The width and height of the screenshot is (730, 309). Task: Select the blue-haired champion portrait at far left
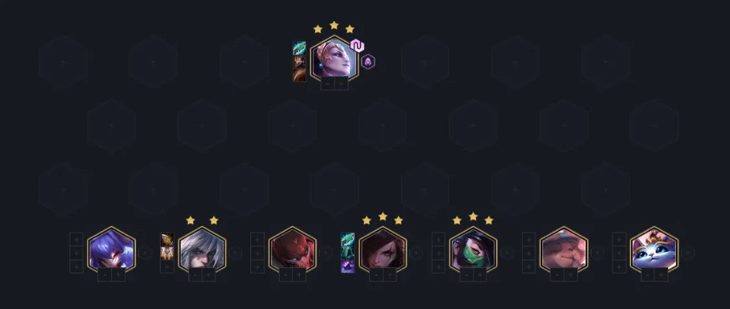111,250
